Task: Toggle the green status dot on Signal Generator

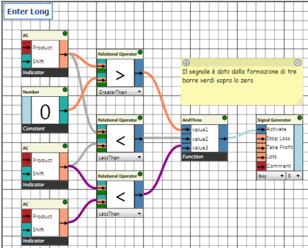Action: (300, 117)
